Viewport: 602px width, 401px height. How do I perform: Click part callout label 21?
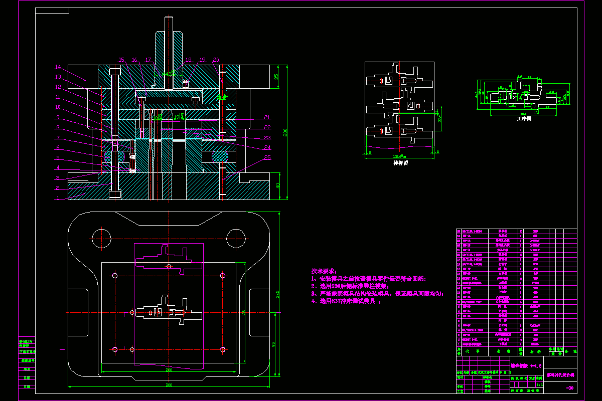[267, 117]
